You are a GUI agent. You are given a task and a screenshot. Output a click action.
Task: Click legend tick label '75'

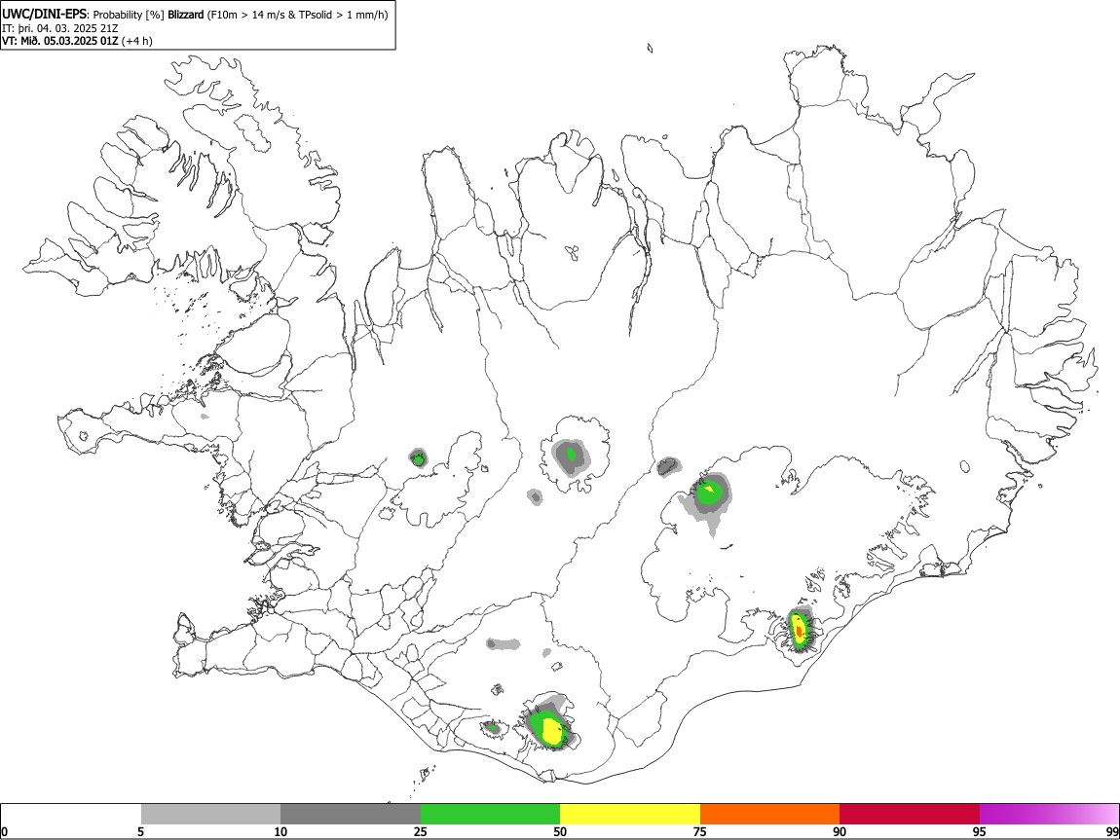tap(700, 831)
